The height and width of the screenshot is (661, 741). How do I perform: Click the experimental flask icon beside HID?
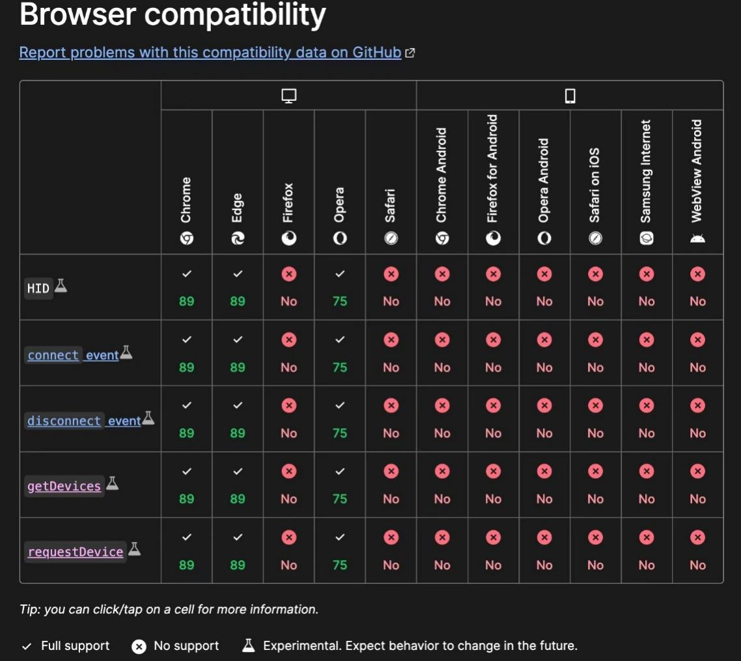point(61,285)
